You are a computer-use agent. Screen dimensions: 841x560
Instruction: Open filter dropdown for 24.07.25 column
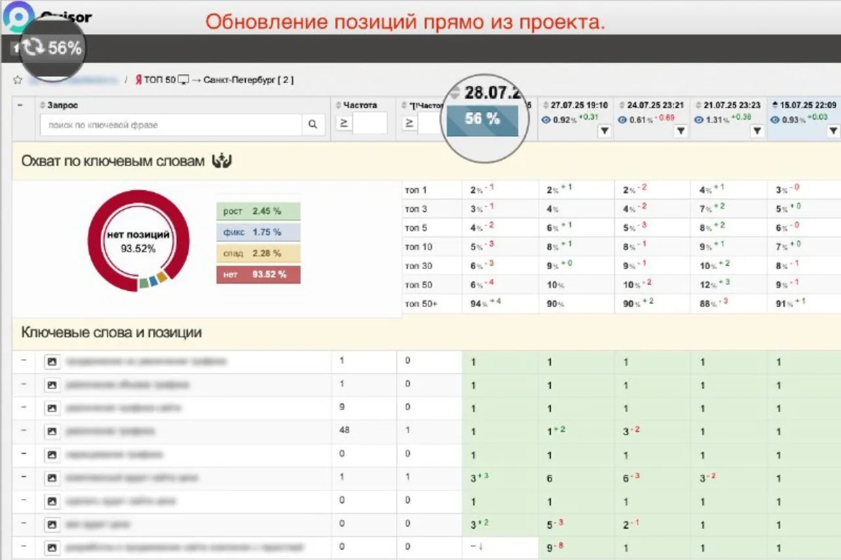[681, 131]
